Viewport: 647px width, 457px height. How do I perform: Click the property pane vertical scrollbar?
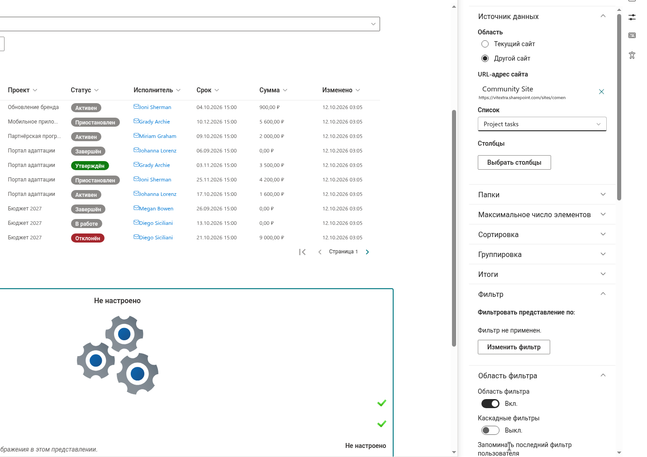tap(619, 107)
